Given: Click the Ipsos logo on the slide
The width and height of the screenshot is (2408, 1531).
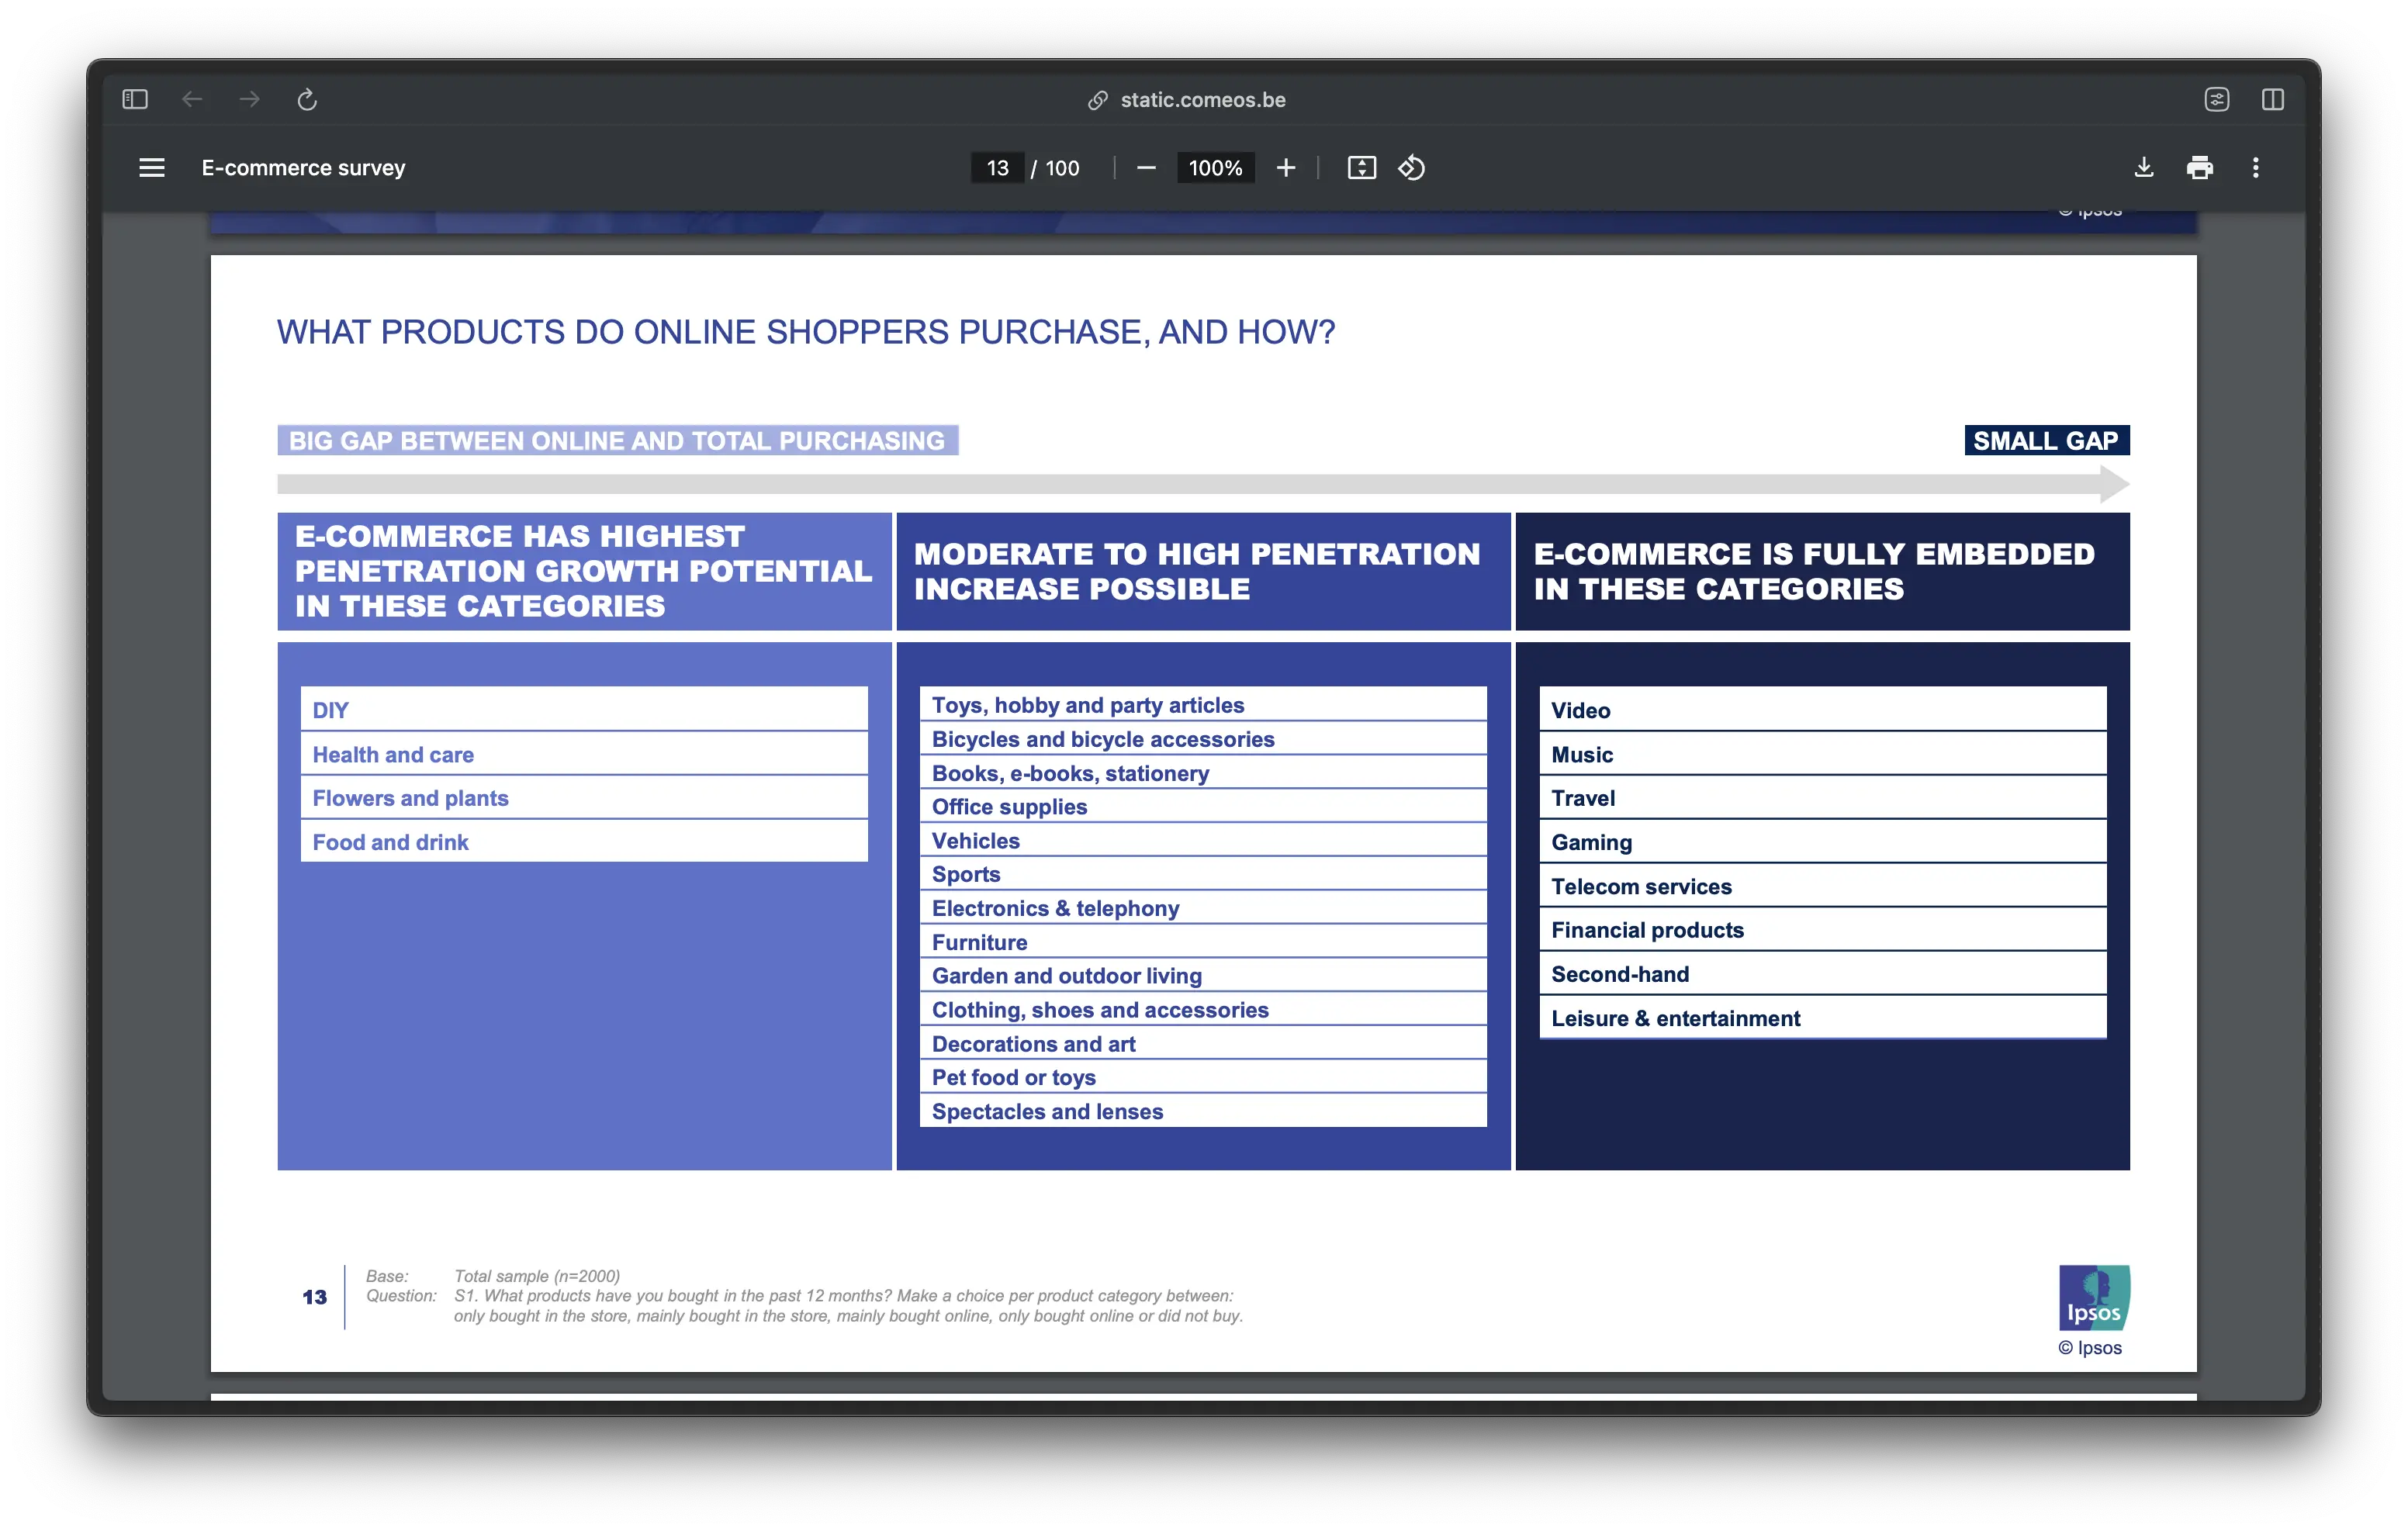Looking at the screenshot, I should (x=2093, y=1297).
